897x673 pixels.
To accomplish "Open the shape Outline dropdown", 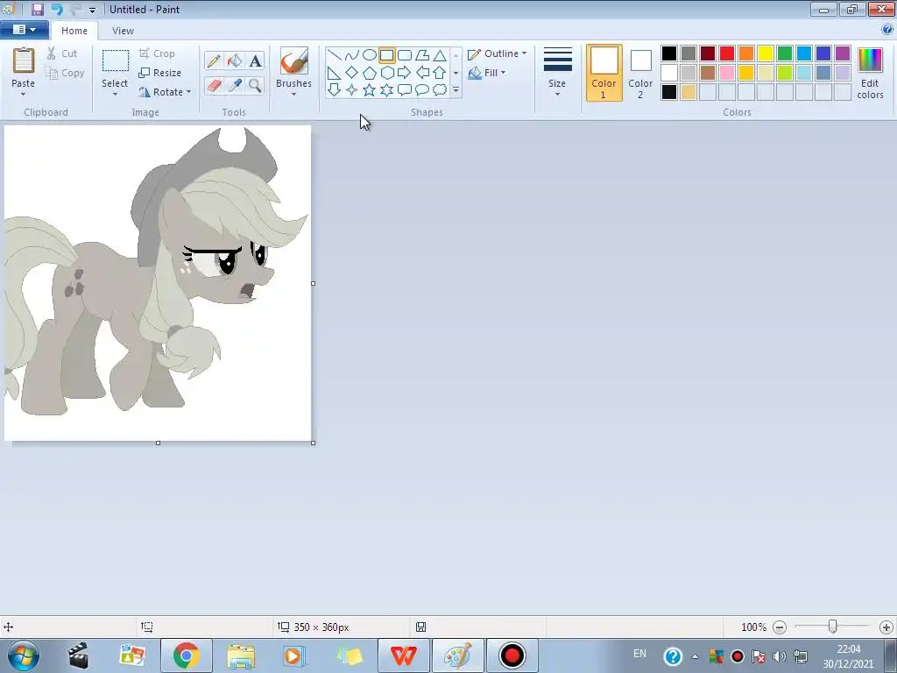I will pyautogui.click(x=498, y=53).
